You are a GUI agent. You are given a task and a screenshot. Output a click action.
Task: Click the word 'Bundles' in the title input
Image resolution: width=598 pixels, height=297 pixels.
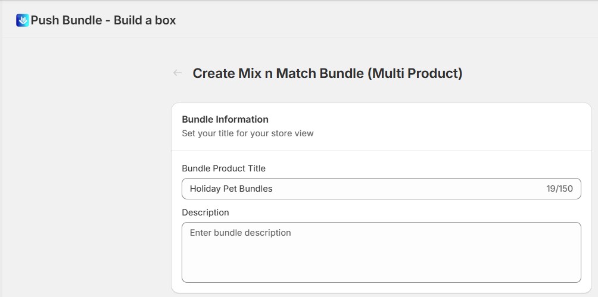pyautogui.click(x=256, y=189)
